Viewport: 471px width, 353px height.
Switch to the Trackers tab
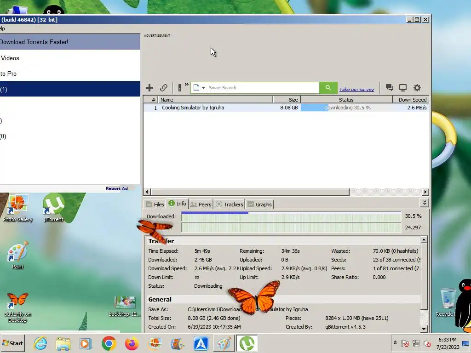tap(230, 205)
